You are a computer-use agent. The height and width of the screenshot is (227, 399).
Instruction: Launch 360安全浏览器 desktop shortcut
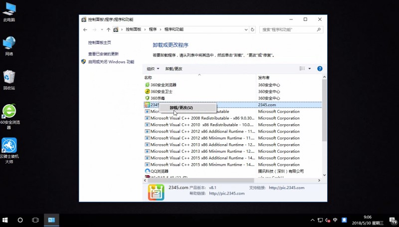pyautogui.click(x=9, y=117)
